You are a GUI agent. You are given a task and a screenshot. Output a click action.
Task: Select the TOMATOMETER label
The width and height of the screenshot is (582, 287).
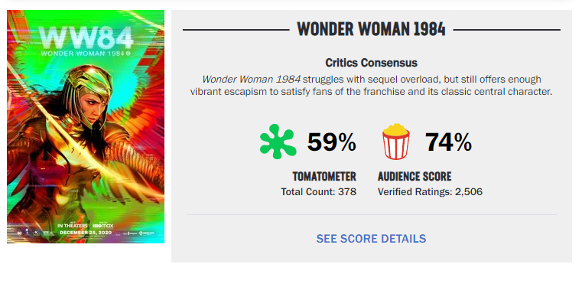pyautogui.click(x=324, y=176)
